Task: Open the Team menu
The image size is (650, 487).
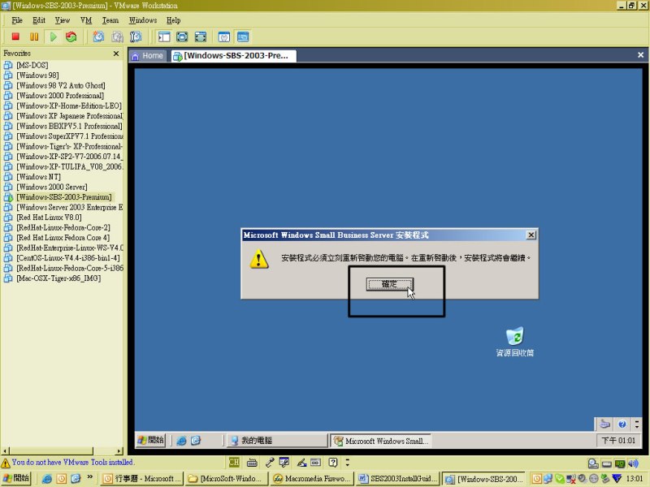Action: tap(110, 20)
